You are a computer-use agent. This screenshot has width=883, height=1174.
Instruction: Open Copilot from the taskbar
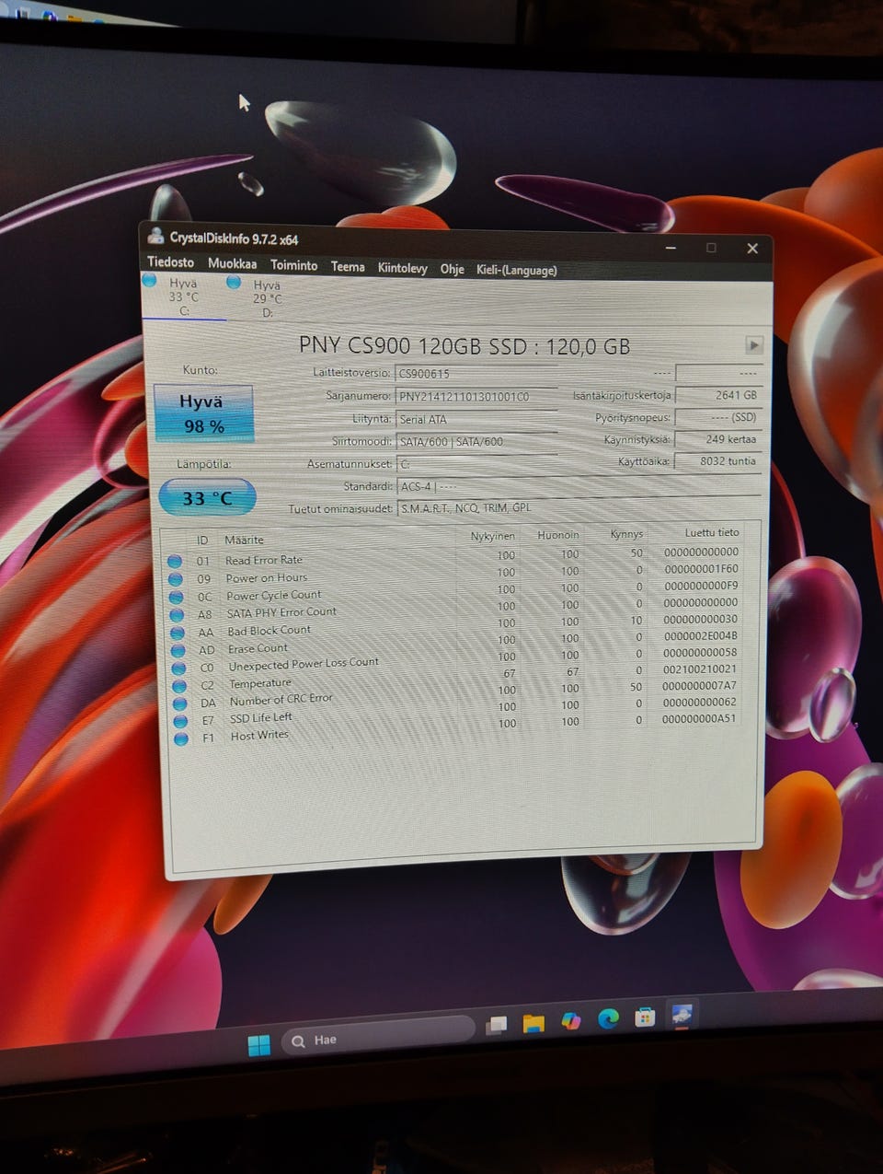(x=571, y=1021)
